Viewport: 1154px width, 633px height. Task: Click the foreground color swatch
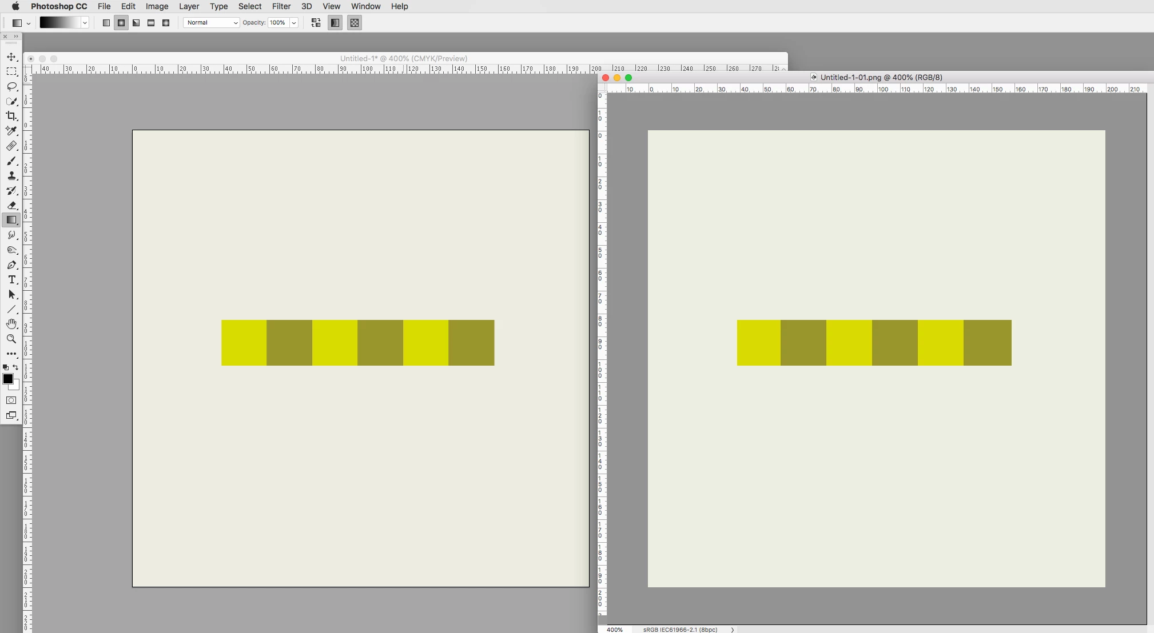pyautogui.click(x=7, y=379)
